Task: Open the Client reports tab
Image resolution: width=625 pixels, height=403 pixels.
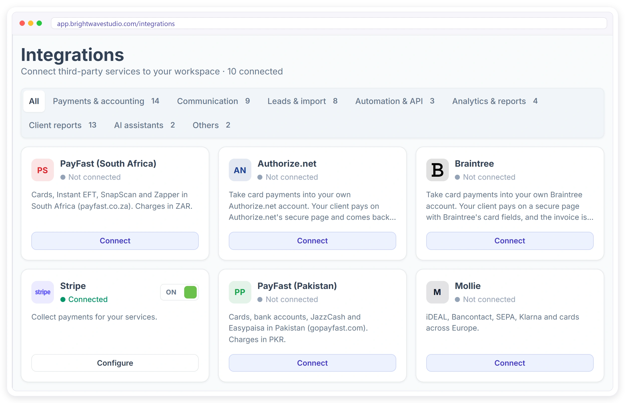Action: 63,125
